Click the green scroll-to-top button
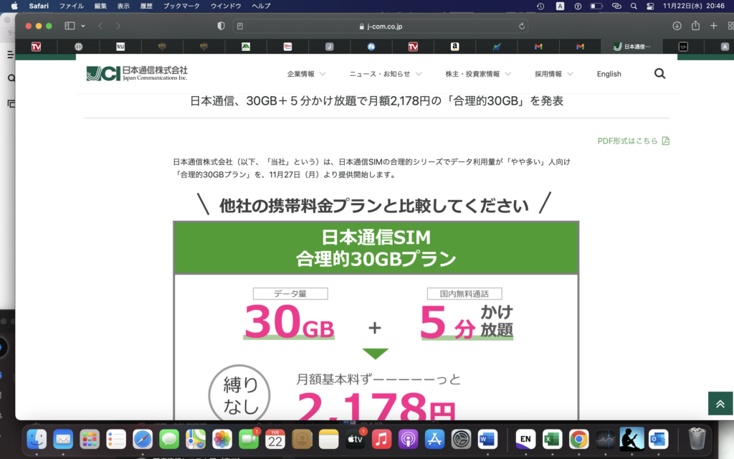734x459 pixels. tap(720, 404)
